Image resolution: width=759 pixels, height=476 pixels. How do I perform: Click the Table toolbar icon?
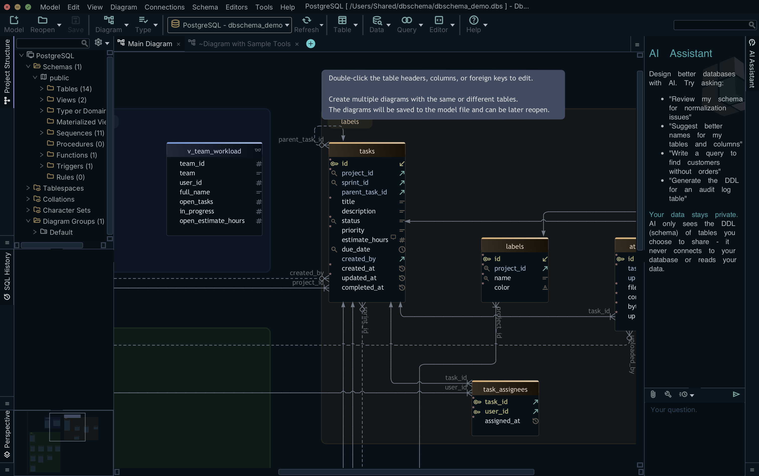[x=342, y=21]
